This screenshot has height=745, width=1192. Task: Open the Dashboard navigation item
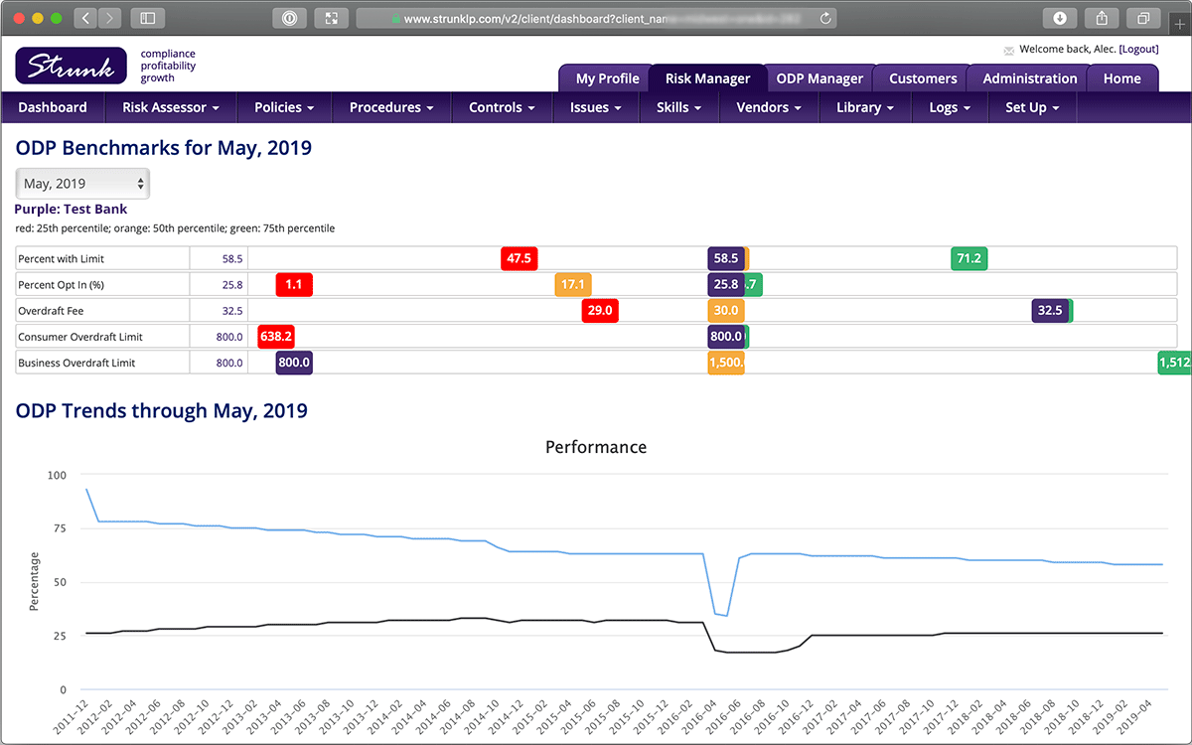pyautogui.click(x=53, y=107)
